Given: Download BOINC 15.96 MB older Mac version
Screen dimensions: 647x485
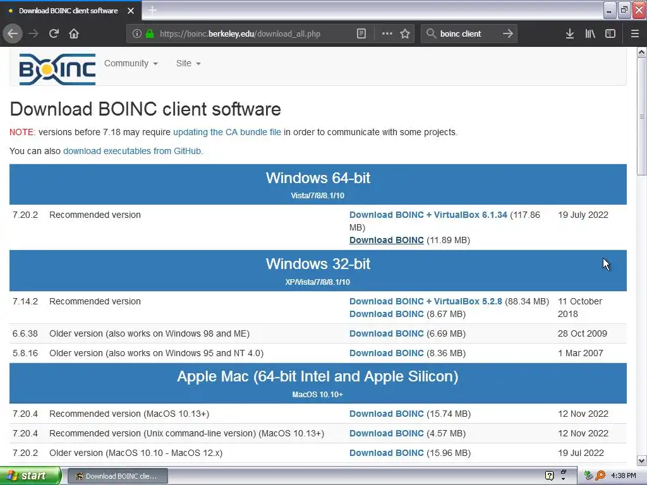Looking at the screenshot, I should pos(387,453).
